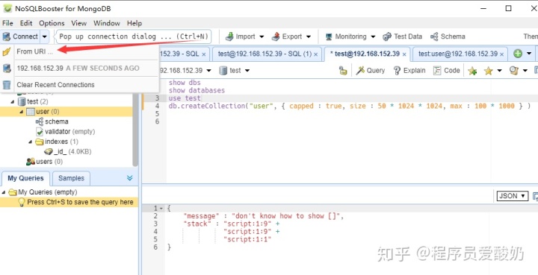Open the JSON view format dropdown

513,196
